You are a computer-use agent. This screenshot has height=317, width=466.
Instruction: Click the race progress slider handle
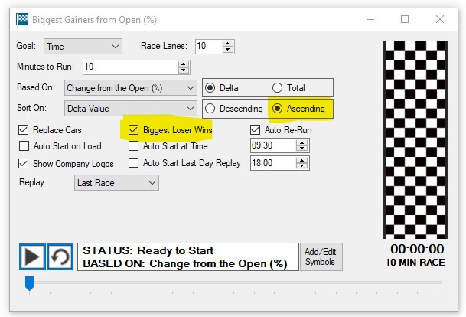tap(30, 284)
